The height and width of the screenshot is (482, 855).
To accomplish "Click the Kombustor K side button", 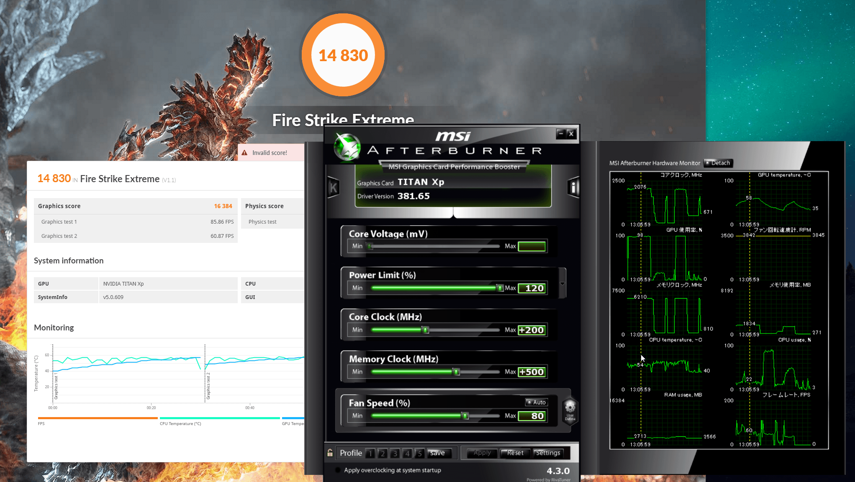I will pos(334,187).
